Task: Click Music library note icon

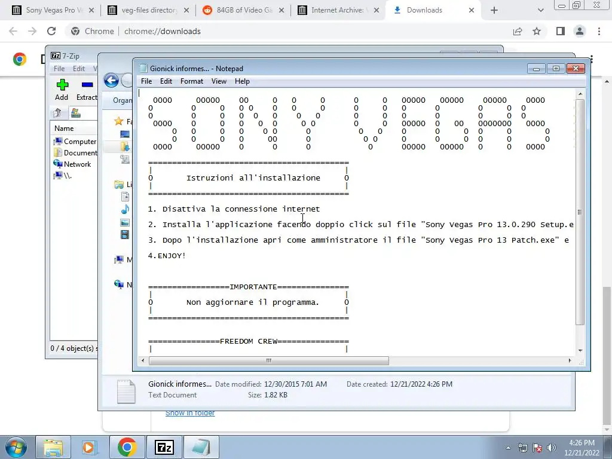Action: click(x=125, y=210)
